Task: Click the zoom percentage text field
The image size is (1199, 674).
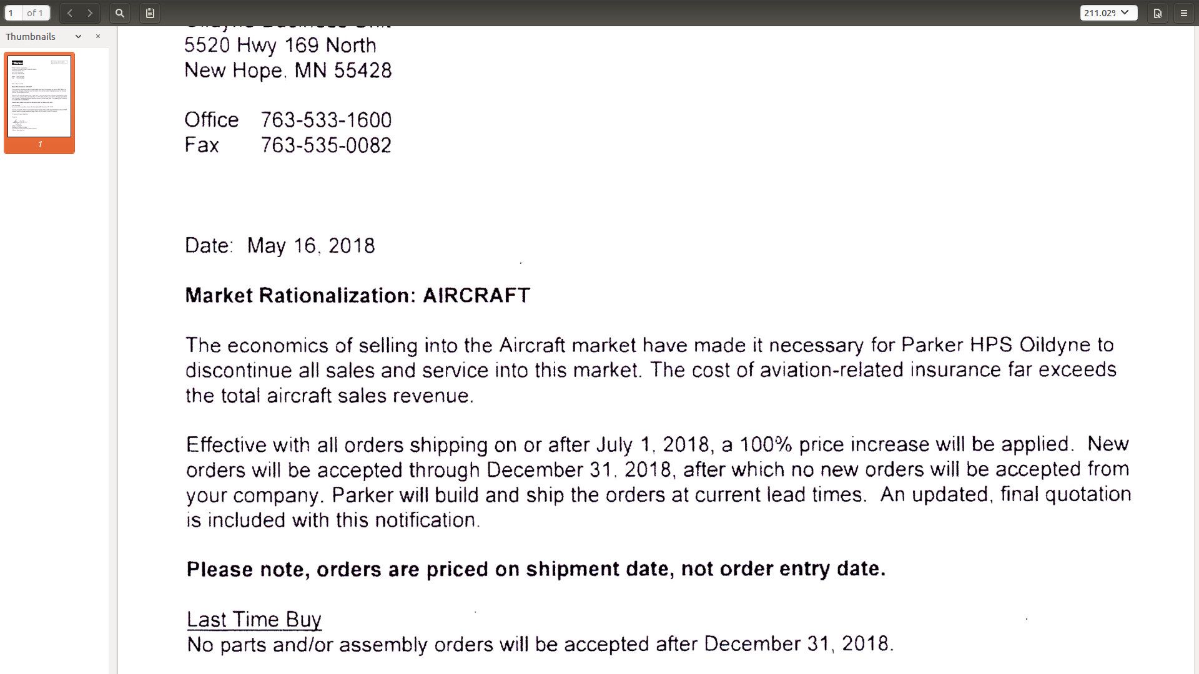Action: (x=1099, y=12)
